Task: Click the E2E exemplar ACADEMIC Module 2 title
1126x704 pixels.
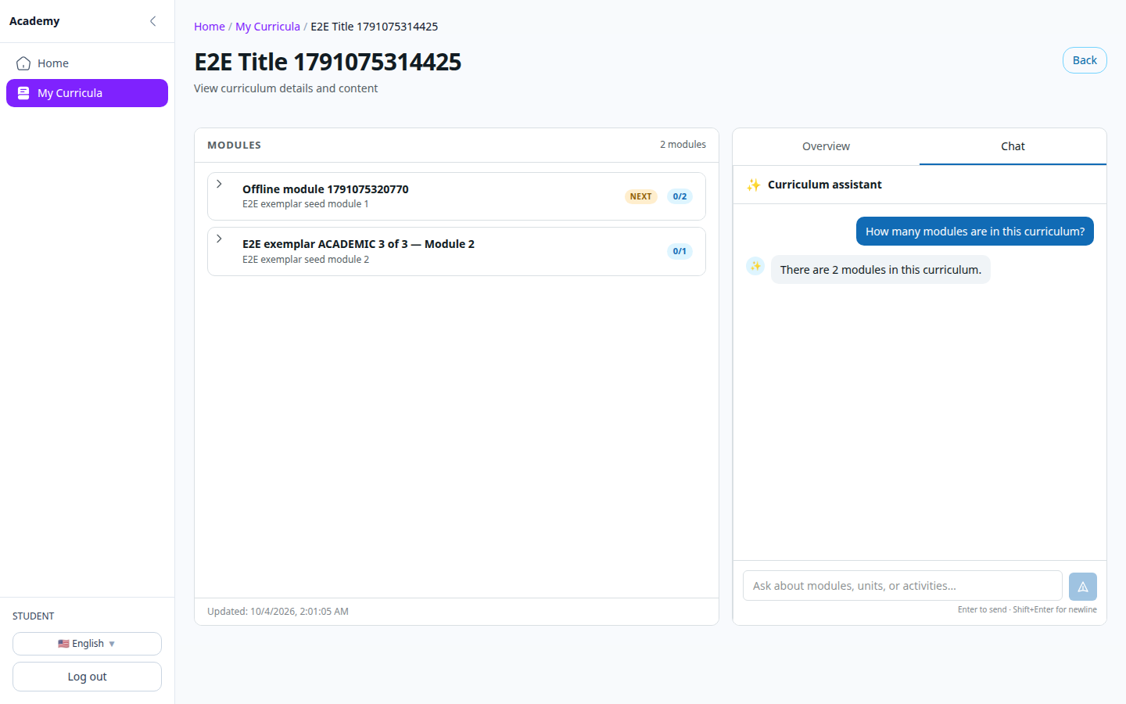Action: [x=358, y=244]
